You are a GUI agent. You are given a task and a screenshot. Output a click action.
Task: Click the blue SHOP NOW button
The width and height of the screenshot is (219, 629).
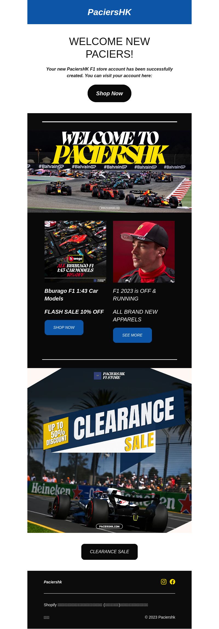click(64, 327)
